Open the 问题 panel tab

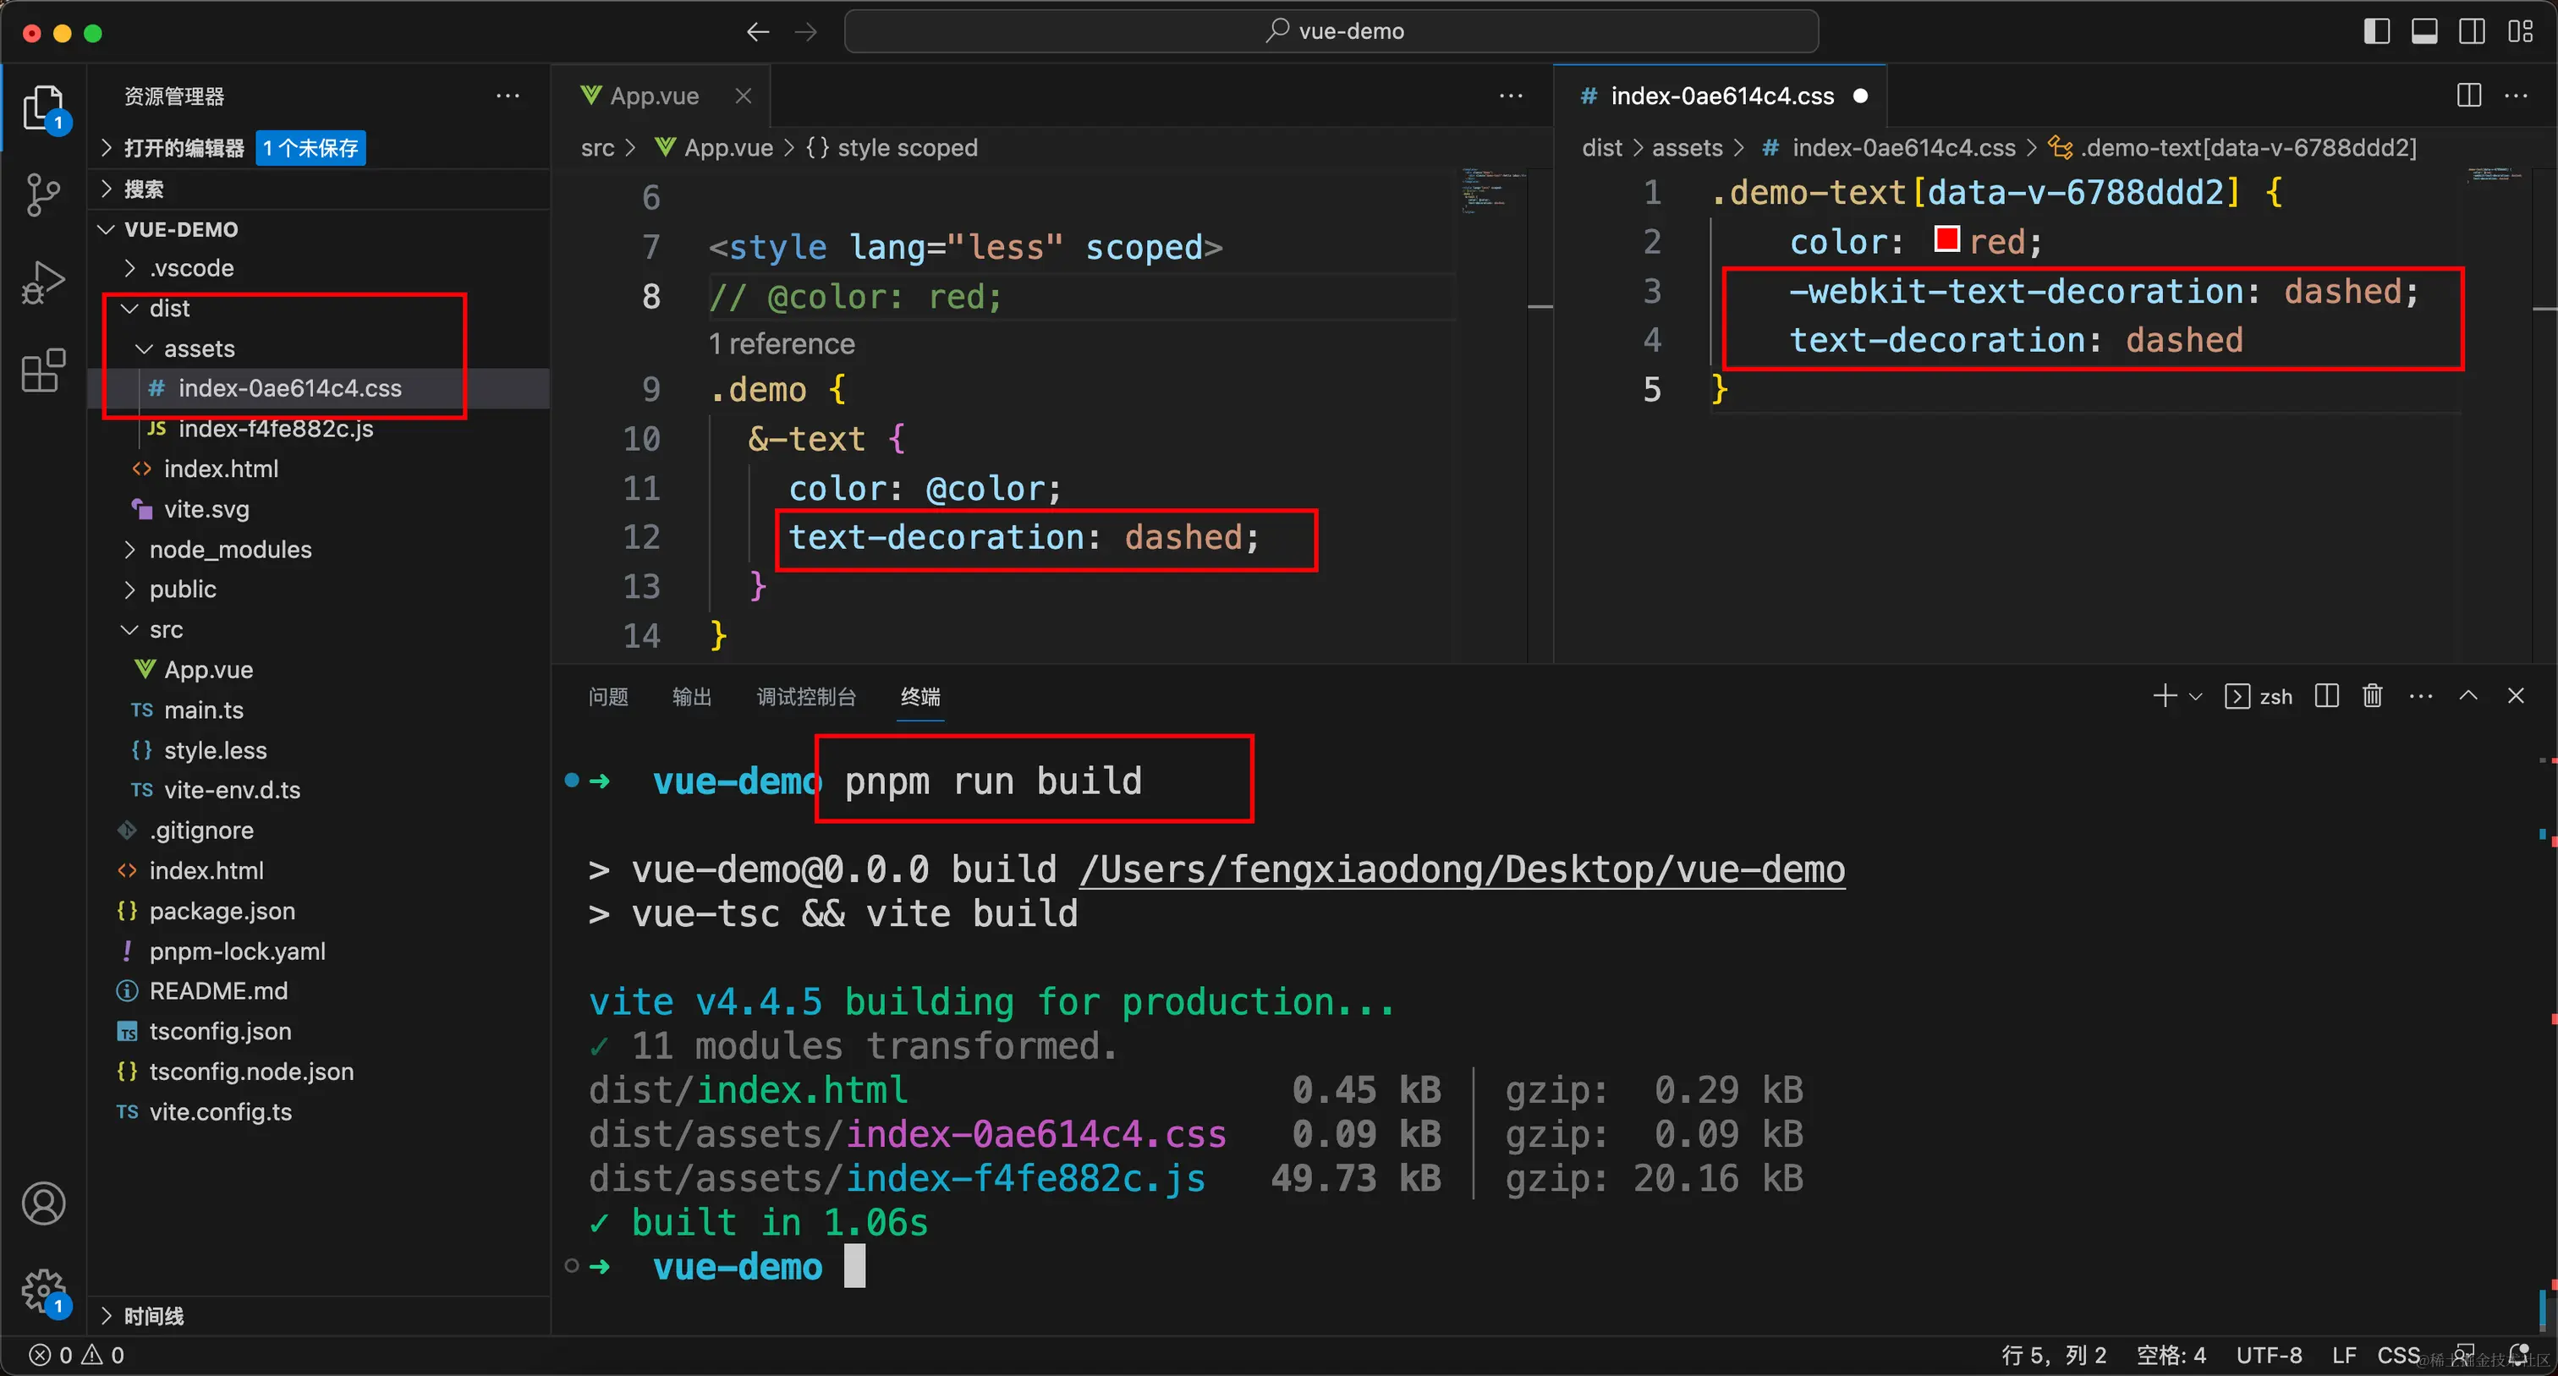[x=607, y=697]
